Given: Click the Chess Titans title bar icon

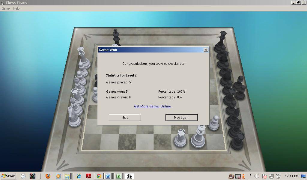Looking at the screenshot, I should [2, 3].
